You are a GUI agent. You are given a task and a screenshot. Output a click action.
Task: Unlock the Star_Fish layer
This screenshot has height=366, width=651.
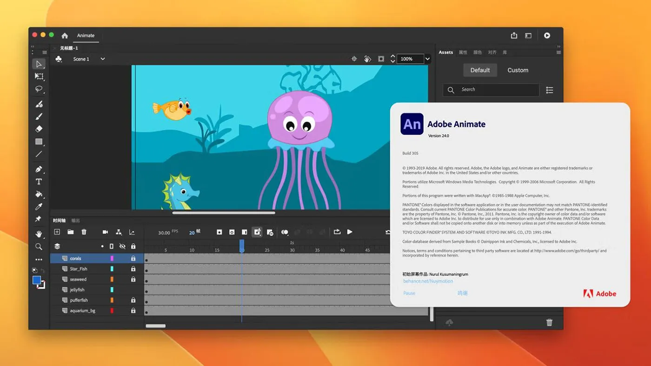coord(133,268)
